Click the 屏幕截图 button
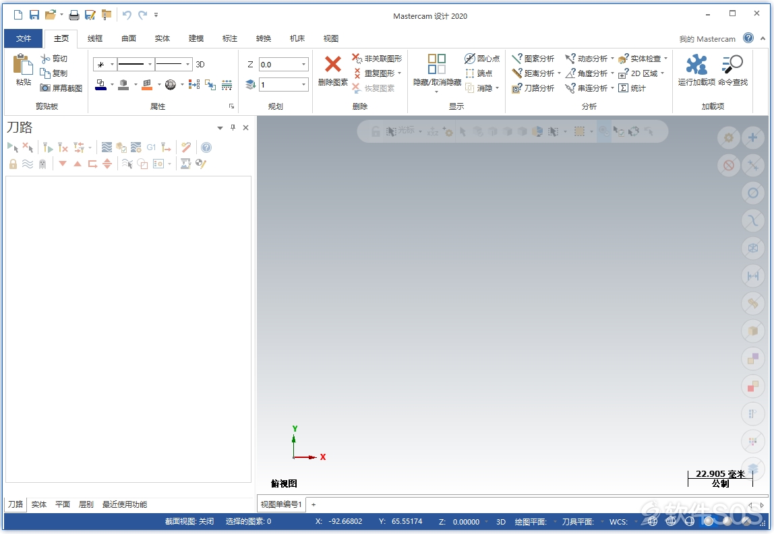The width and height of the screenshot is (774, 534). (61, 88)
